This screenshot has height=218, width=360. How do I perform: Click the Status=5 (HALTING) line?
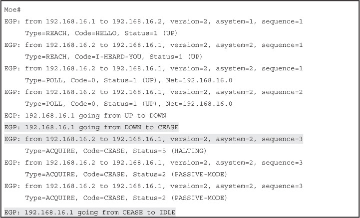[116, 151]
